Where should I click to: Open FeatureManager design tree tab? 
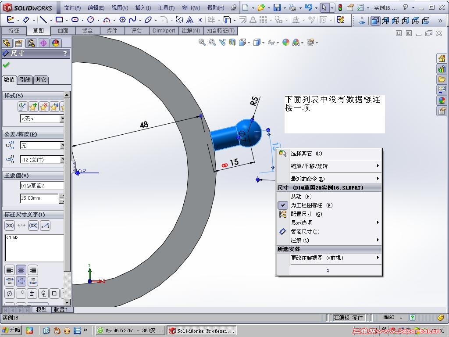point(7,43)
